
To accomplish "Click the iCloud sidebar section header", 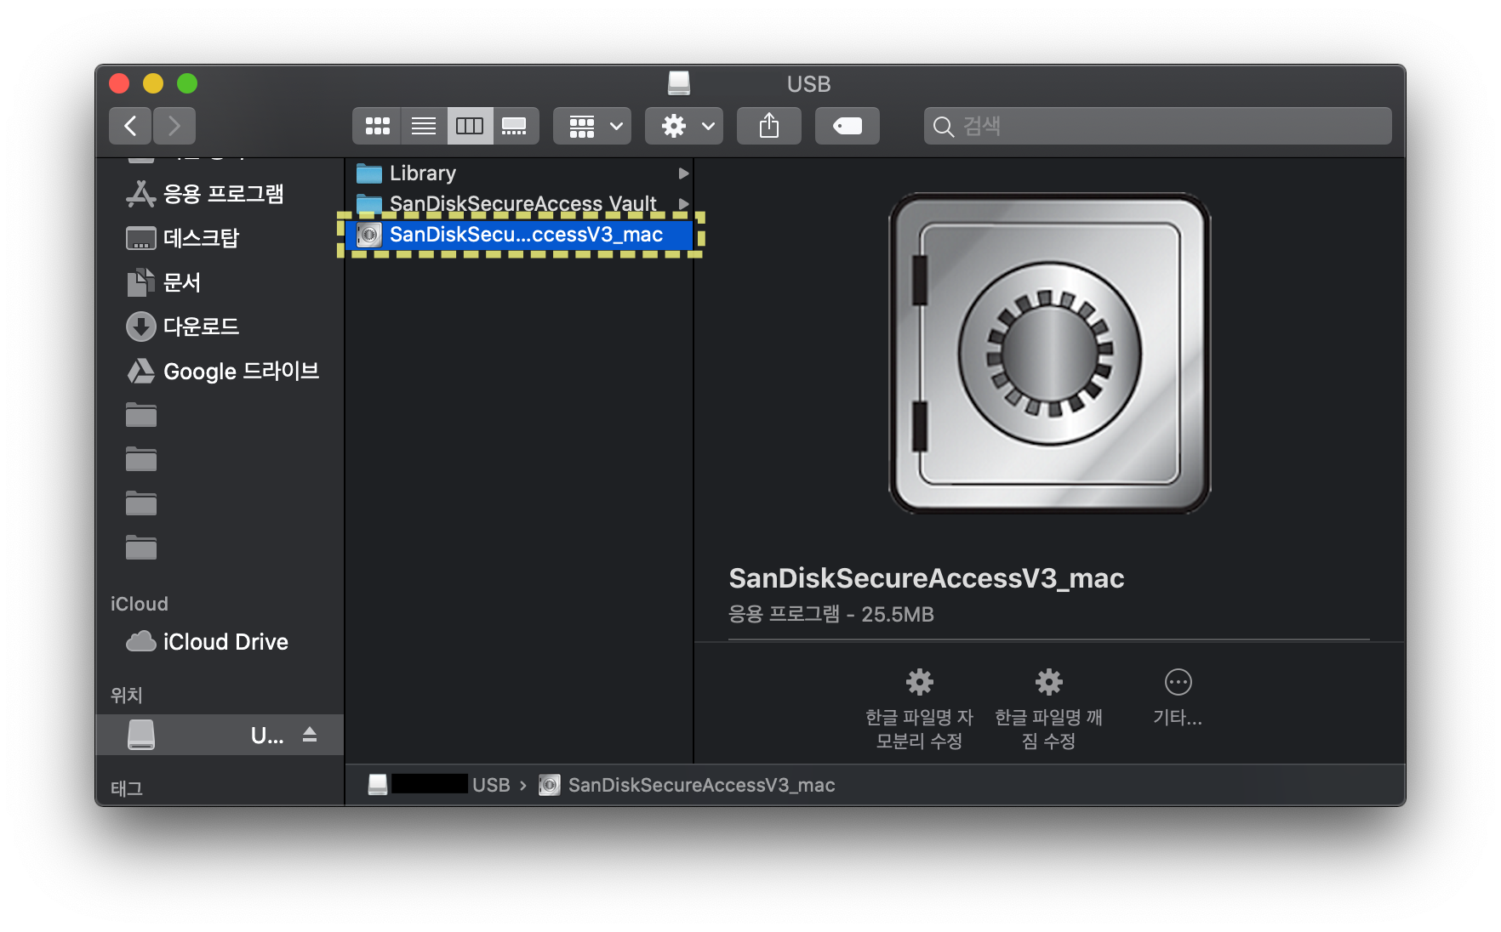I will pos(140,604).
